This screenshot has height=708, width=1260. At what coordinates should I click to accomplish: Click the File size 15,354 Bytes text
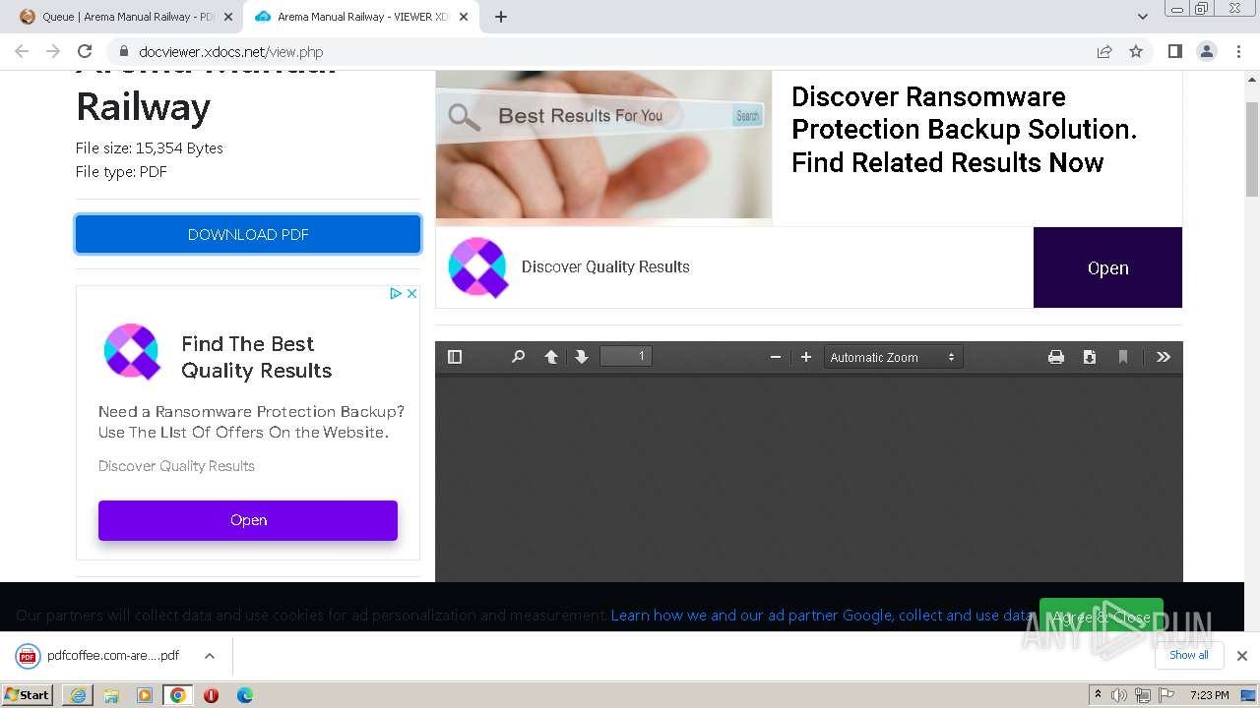tap(150, 147)
